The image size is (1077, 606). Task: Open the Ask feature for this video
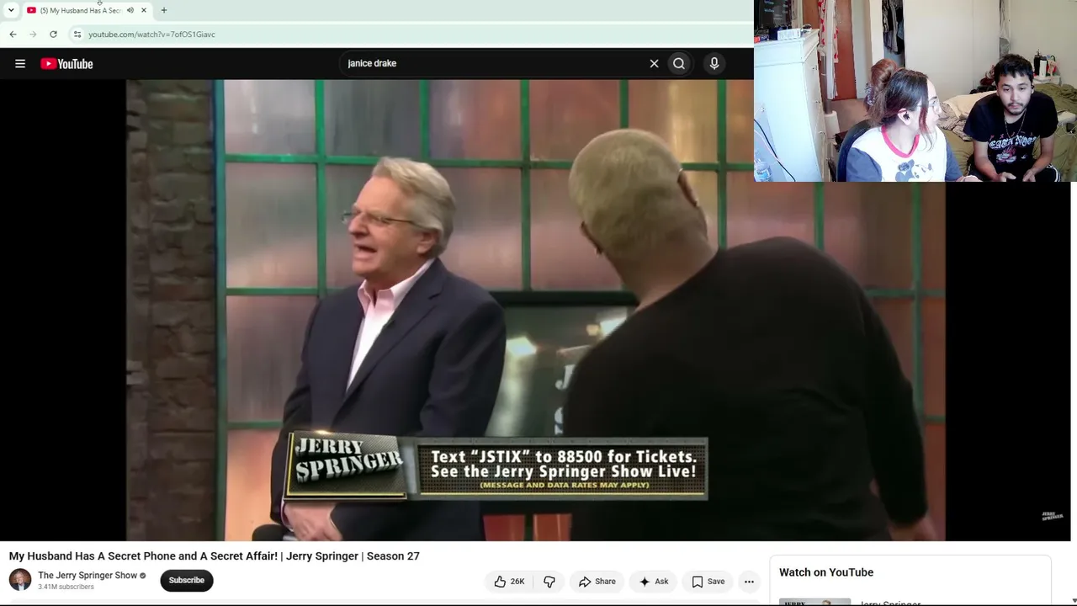653,582
